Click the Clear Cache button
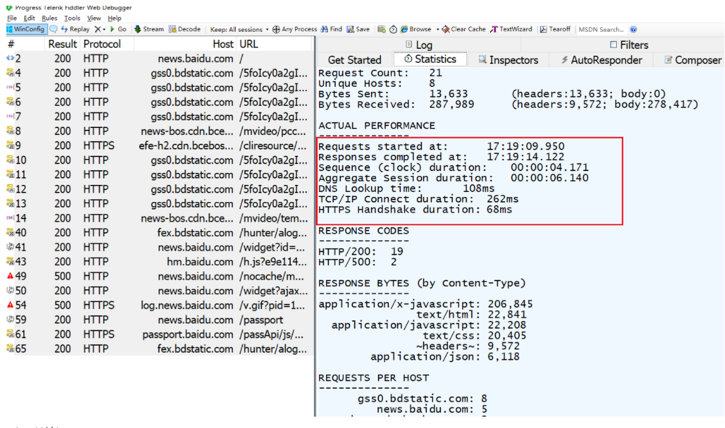Viewport: 725px width, 428px height. point(463,29)
